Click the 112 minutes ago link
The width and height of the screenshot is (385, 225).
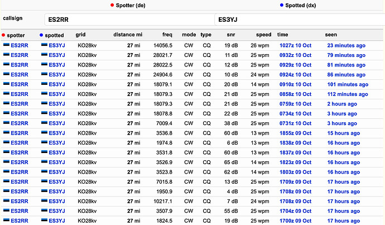[348, 94]
